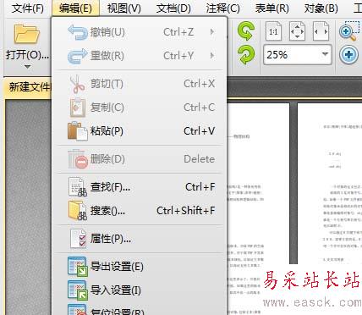Choose 重做(R) in the Edit menu

[140, 56]
